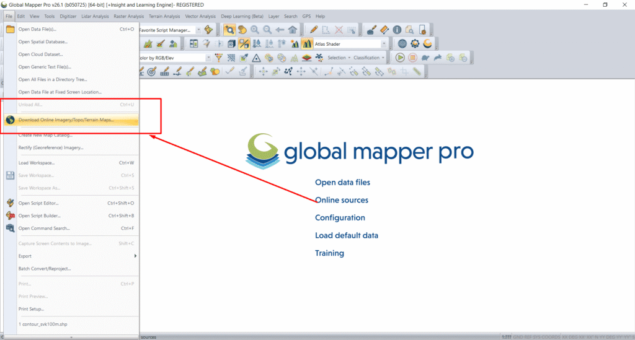The image size is (635, 340).
Task: Click the rabbit fast speed icon
Action: pyautogui.click(x=438, y=58)
